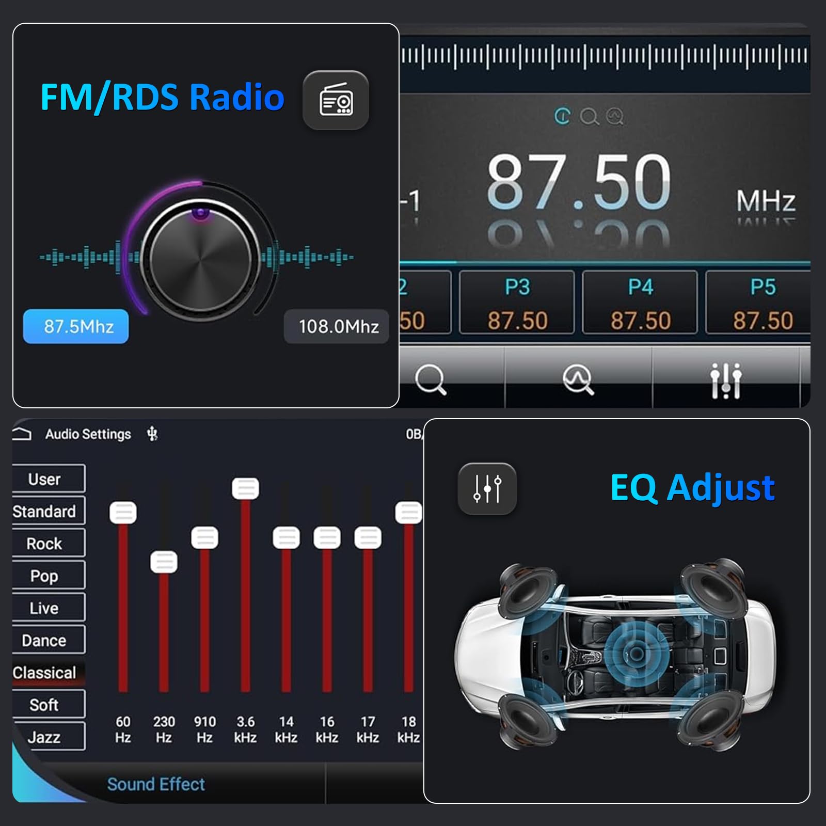The width and height of the screenshot is (826, 826).
Task: Tap the 87.5Mhz frequency label
Action: pos(76,326)
